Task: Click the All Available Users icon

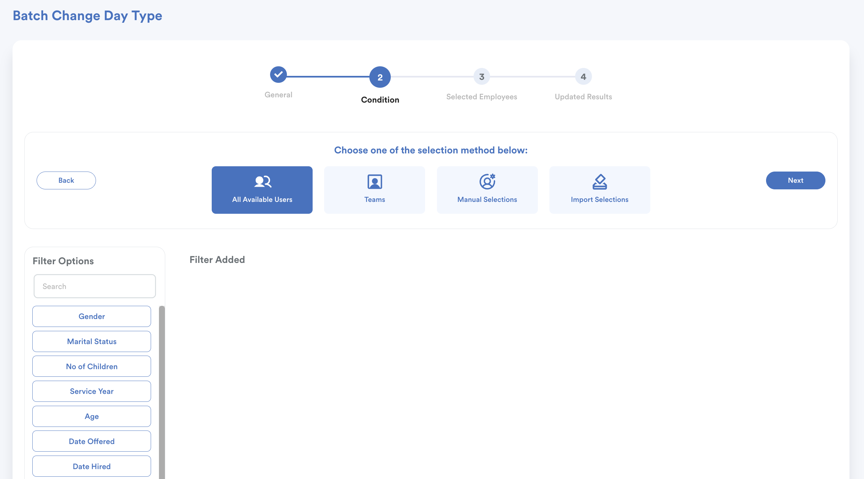Action: coord(262,181)
